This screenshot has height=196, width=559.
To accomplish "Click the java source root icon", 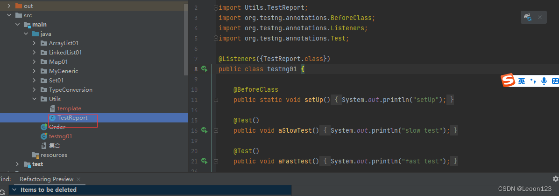I will click(x=35, y=34).
